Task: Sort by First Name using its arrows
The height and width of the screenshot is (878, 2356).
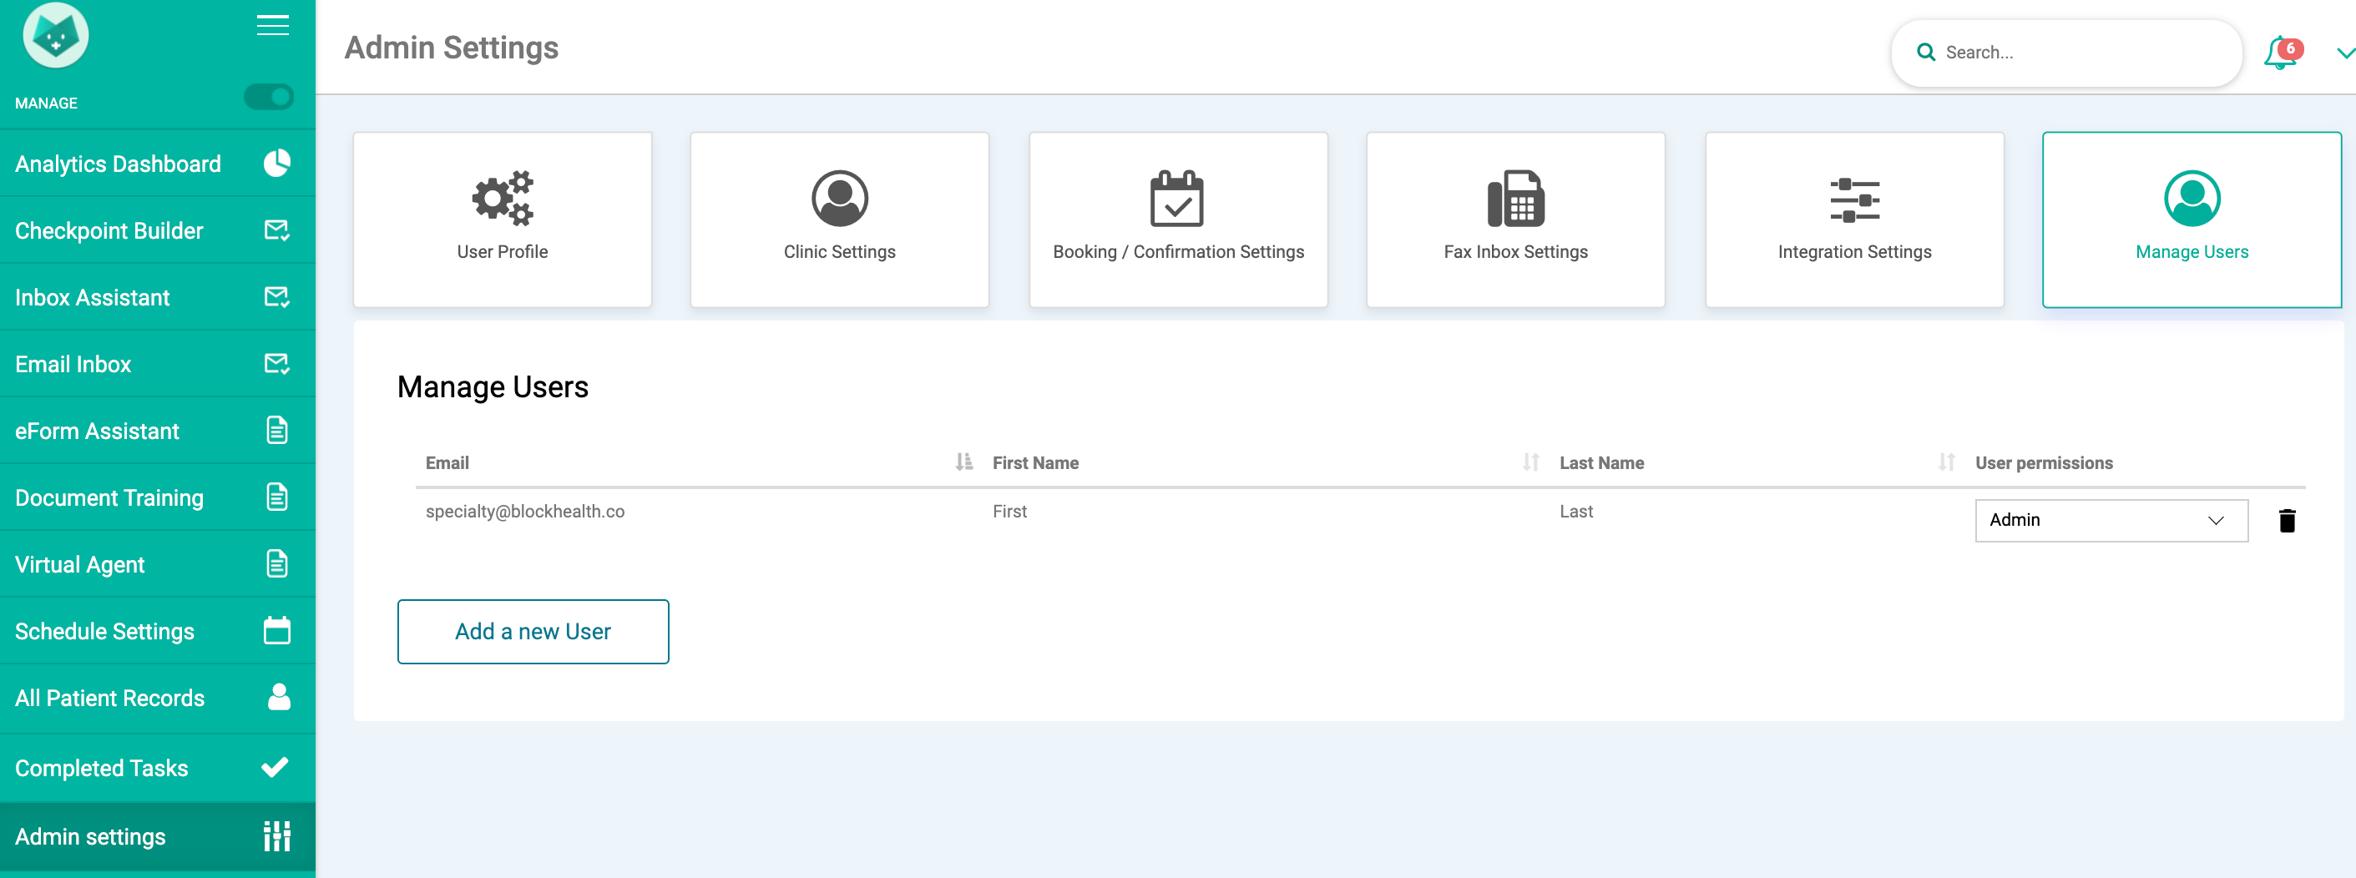Action: (1531, 462)
